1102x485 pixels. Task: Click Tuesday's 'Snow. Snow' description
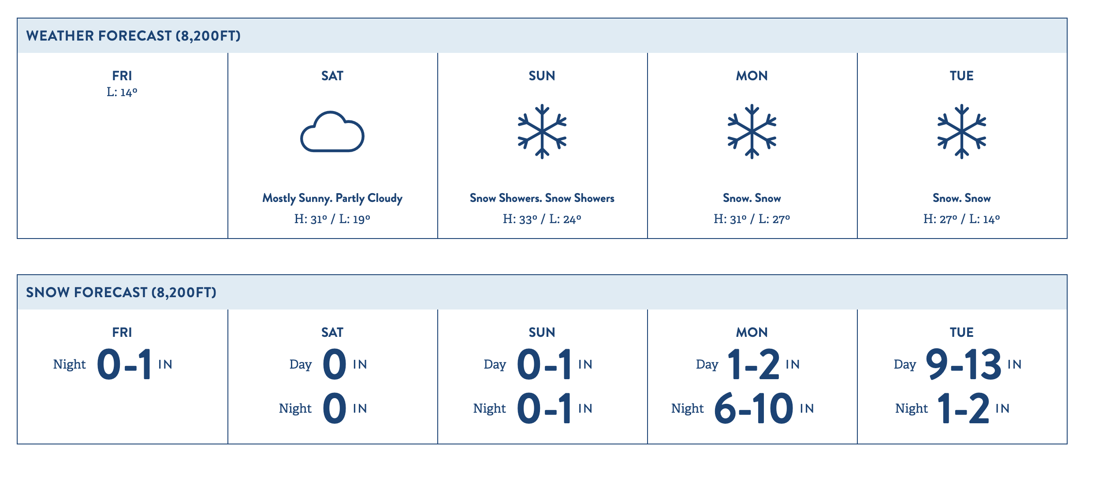962,198
